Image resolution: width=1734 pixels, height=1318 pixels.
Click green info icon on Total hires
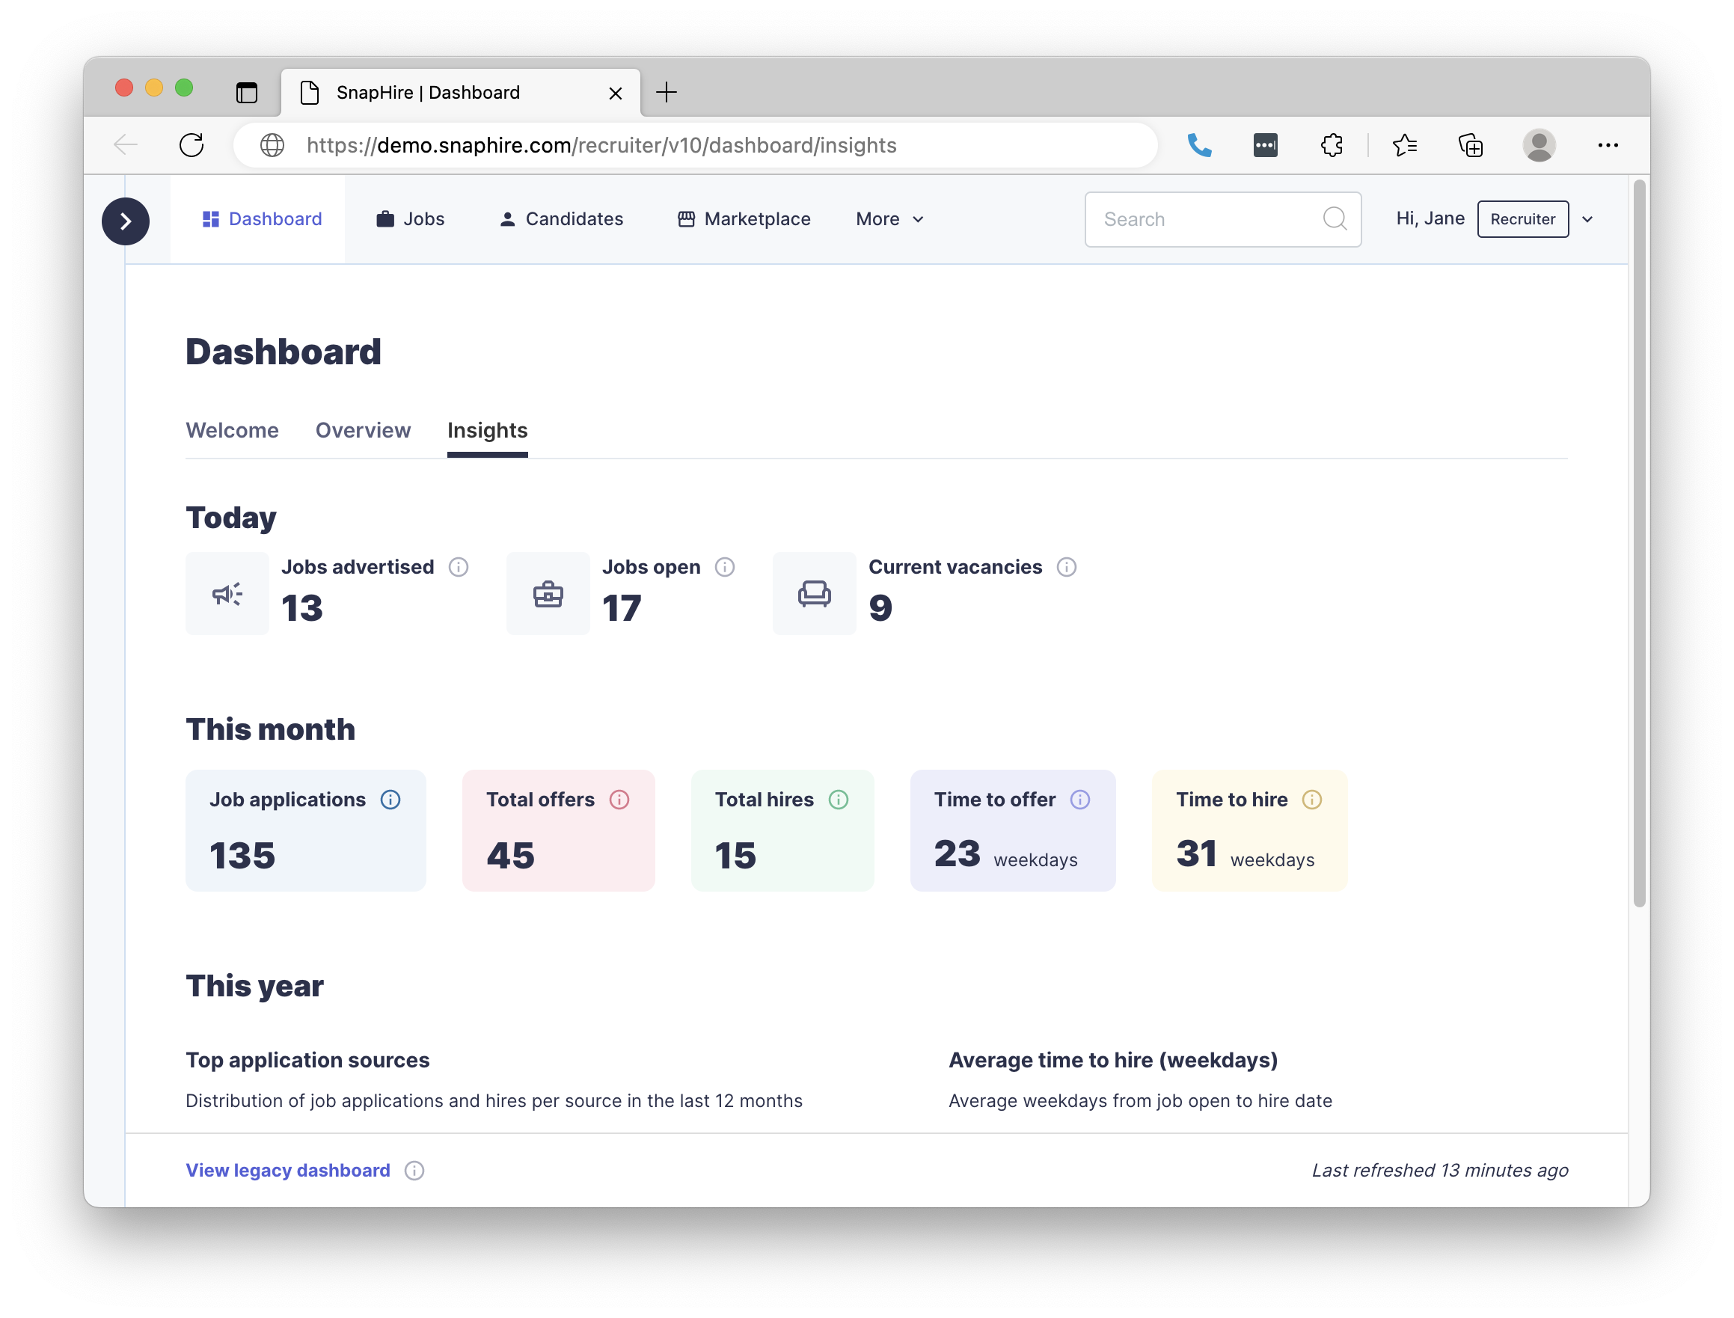tap(838, 799)
